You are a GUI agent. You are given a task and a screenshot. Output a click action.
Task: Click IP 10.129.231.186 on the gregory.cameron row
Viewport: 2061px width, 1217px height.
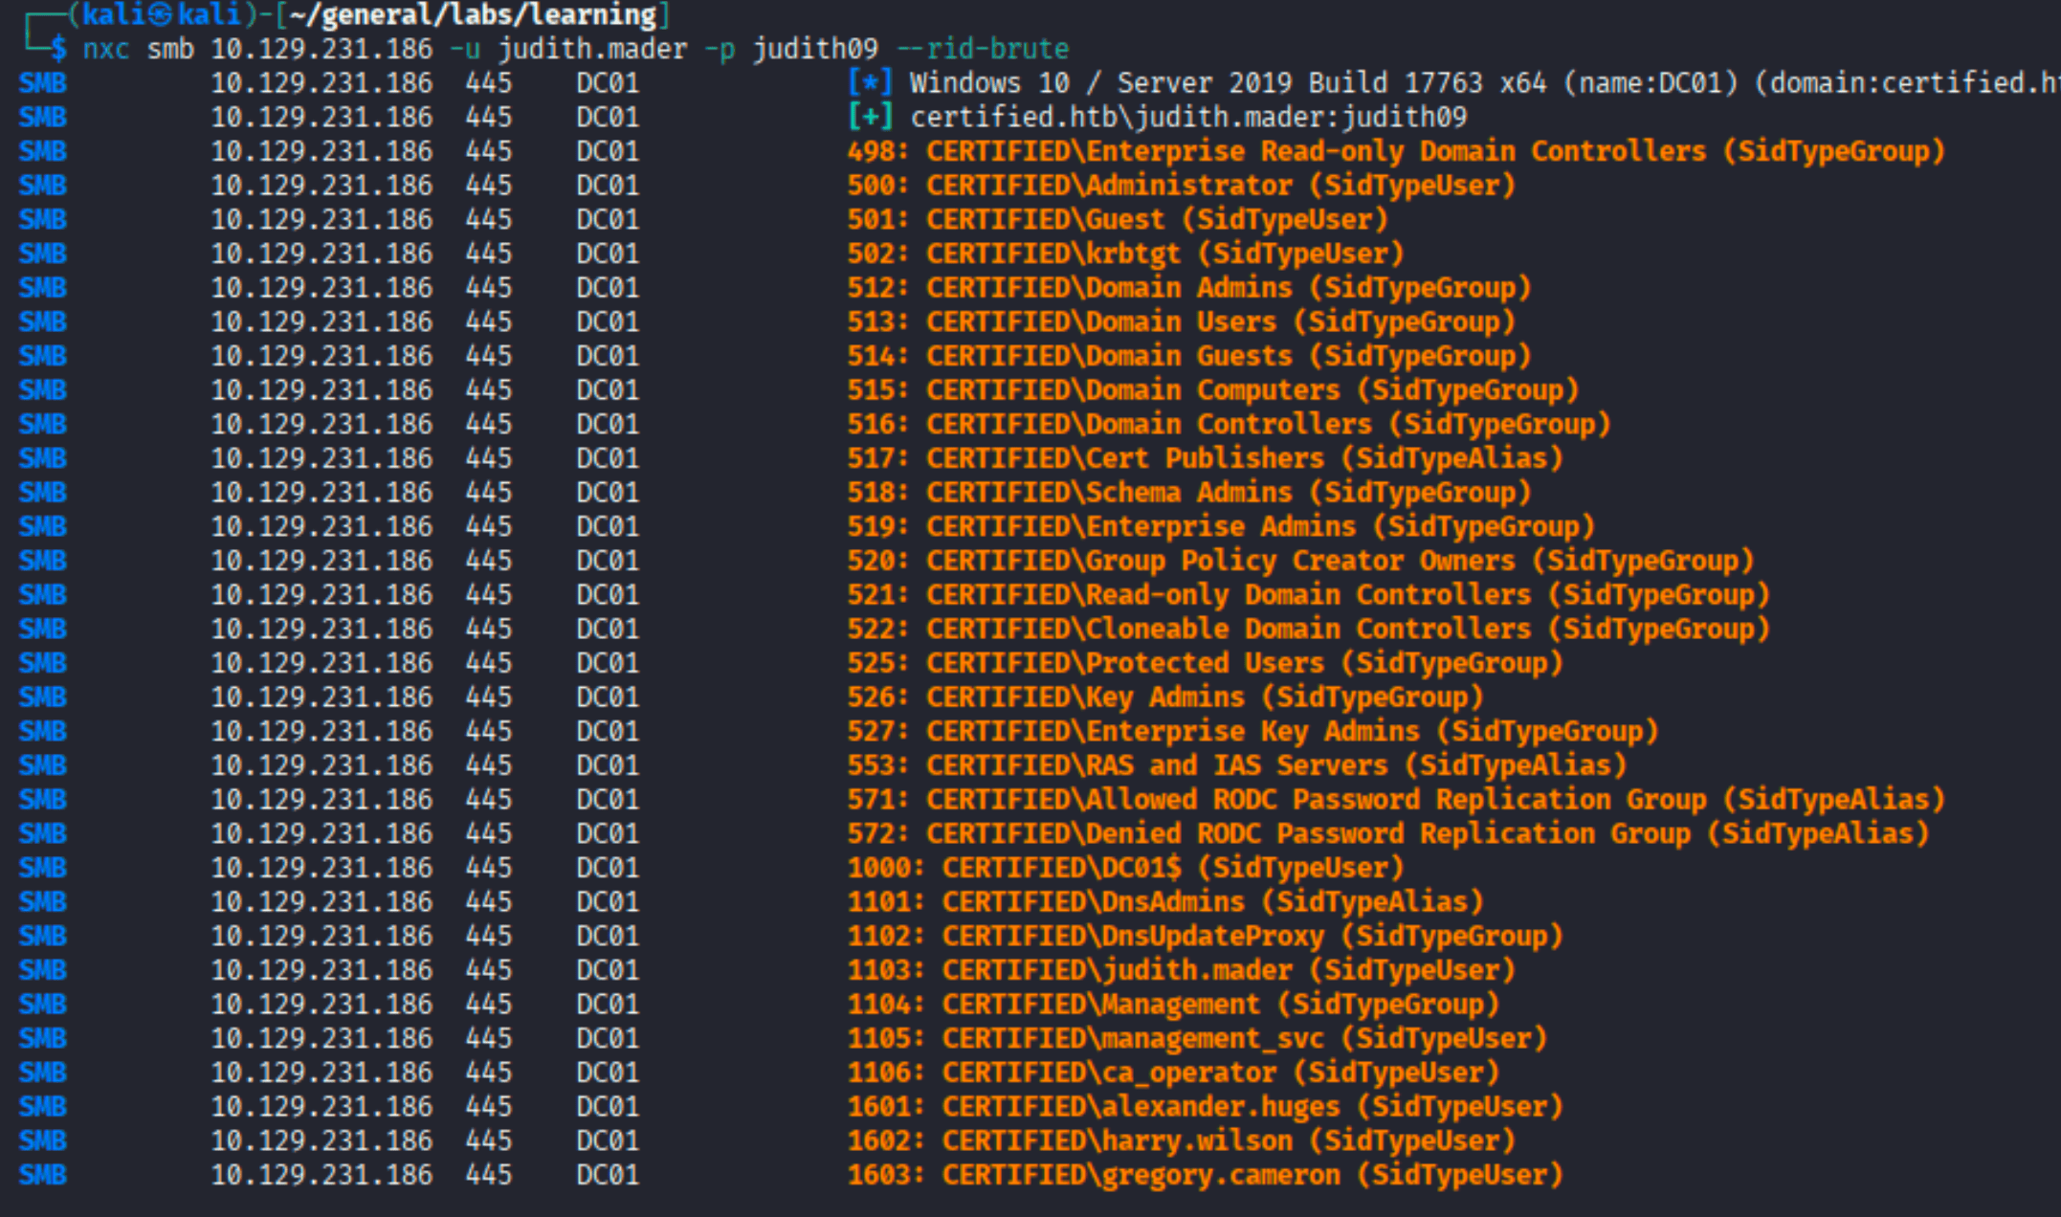(x=321, y=1175)
